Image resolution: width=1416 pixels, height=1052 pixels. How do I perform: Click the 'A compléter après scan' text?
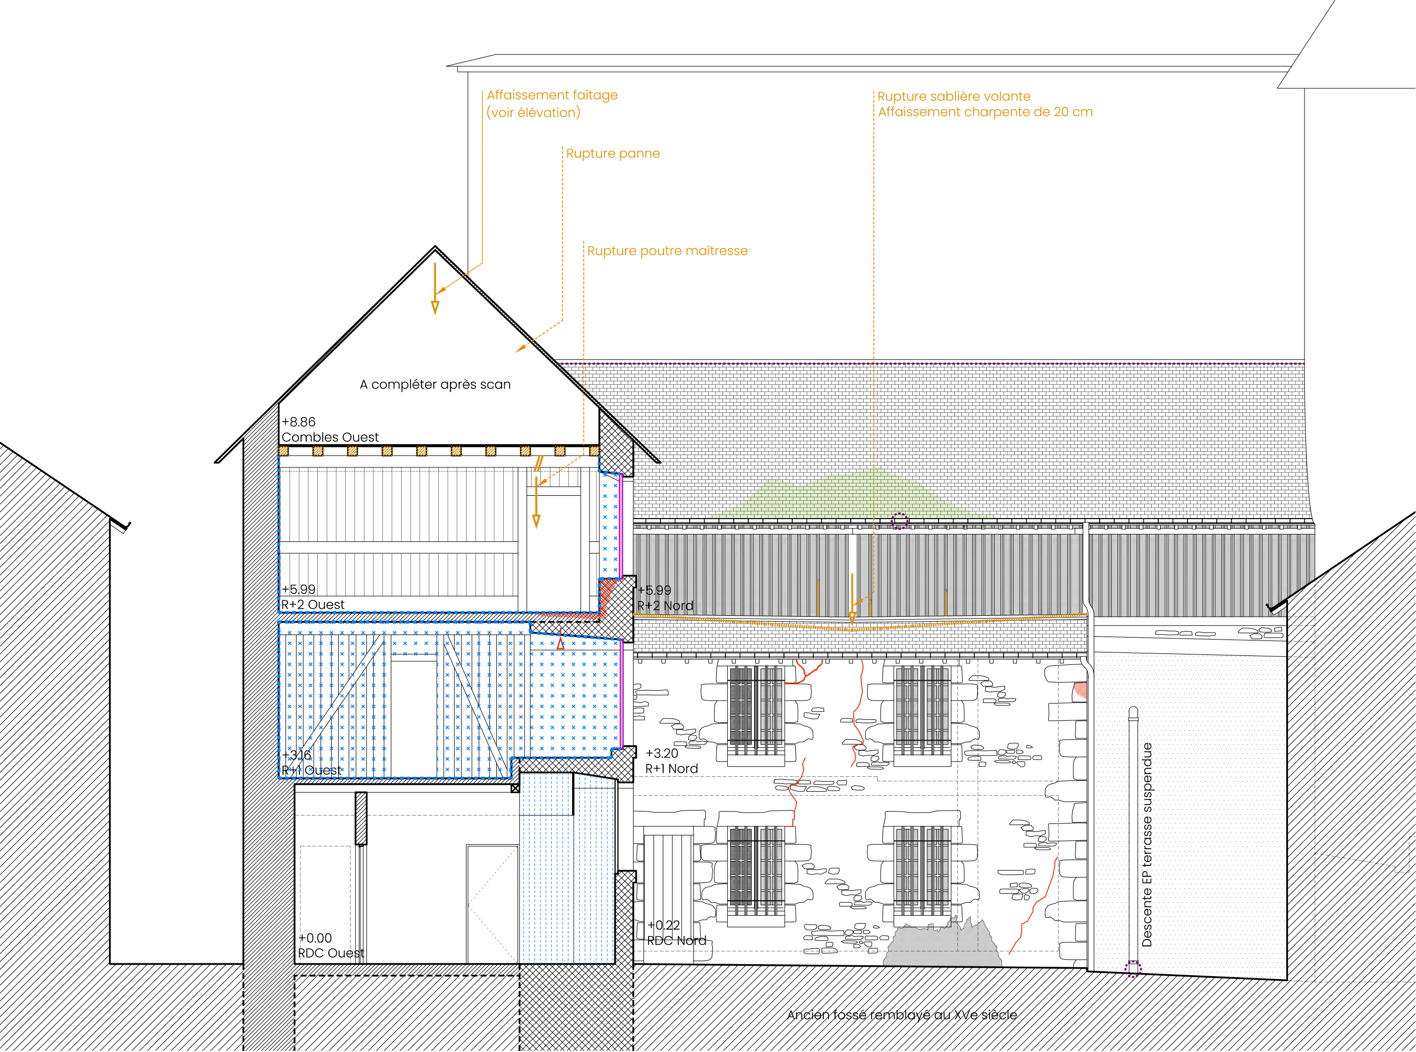click(435, 385)
